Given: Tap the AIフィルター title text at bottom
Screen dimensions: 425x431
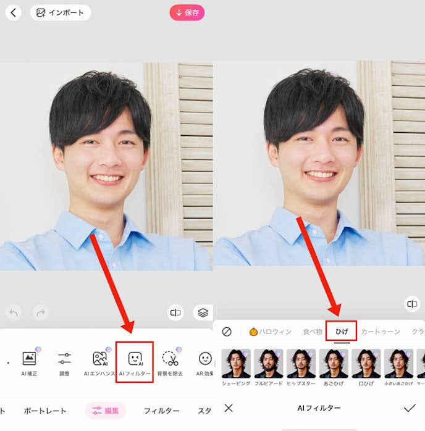Looking at the screenshot, I should [319, 408].
